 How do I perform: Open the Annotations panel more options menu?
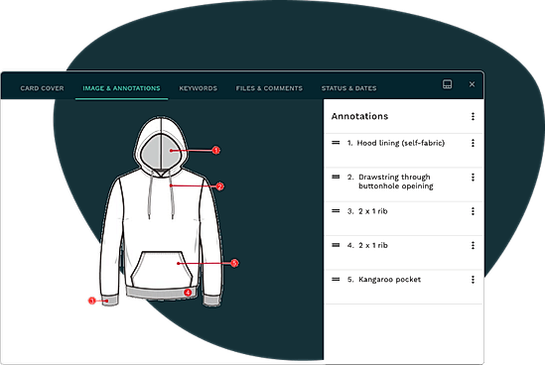[473, 116]
